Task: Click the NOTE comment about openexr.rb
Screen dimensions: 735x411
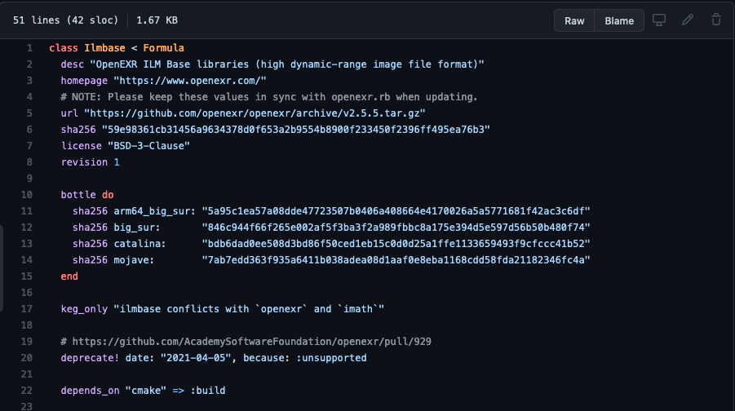Action: 269,97
